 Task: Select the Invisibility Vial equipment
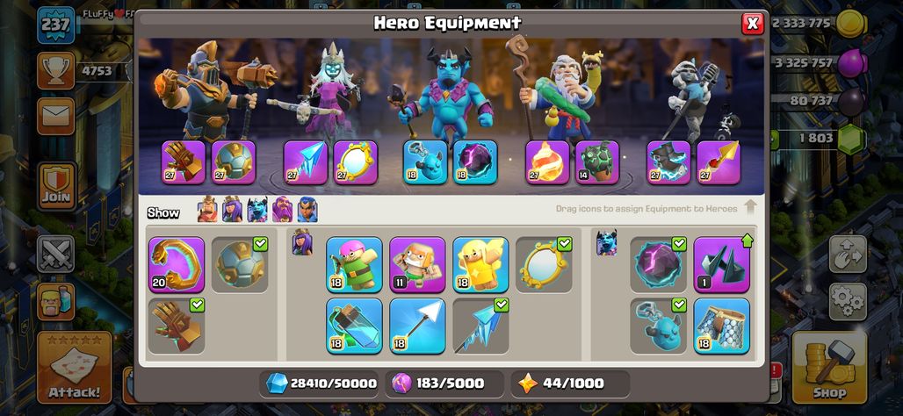point(354,326)
